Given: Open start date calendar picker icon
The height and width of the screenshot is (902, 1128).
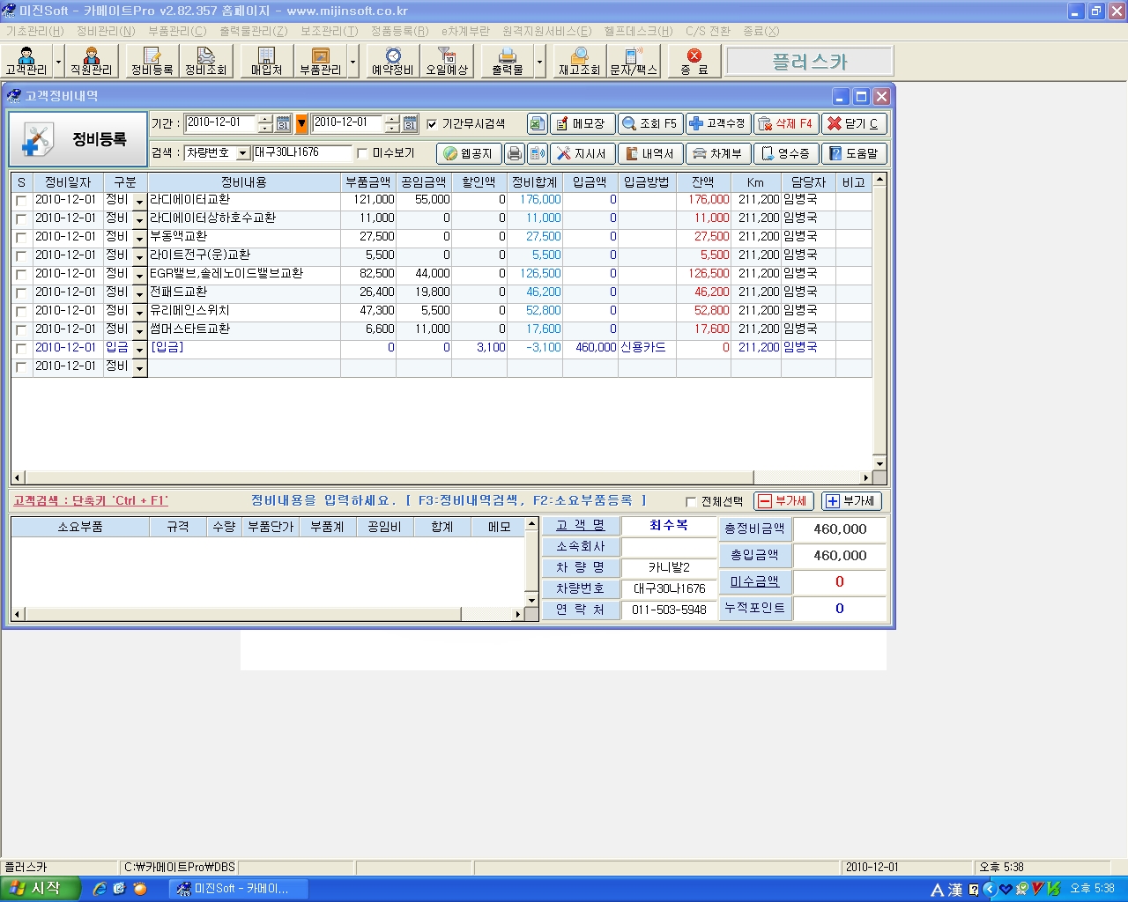Looking at the screenshot, I should pos(283,124).
